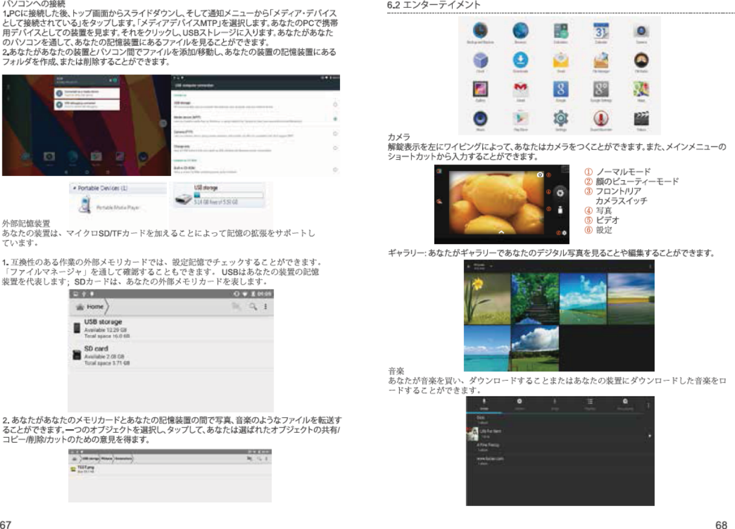Open the Email envelope app icon
The width and height of the screenshot is (735, 529).
click(x=561, y=60)
